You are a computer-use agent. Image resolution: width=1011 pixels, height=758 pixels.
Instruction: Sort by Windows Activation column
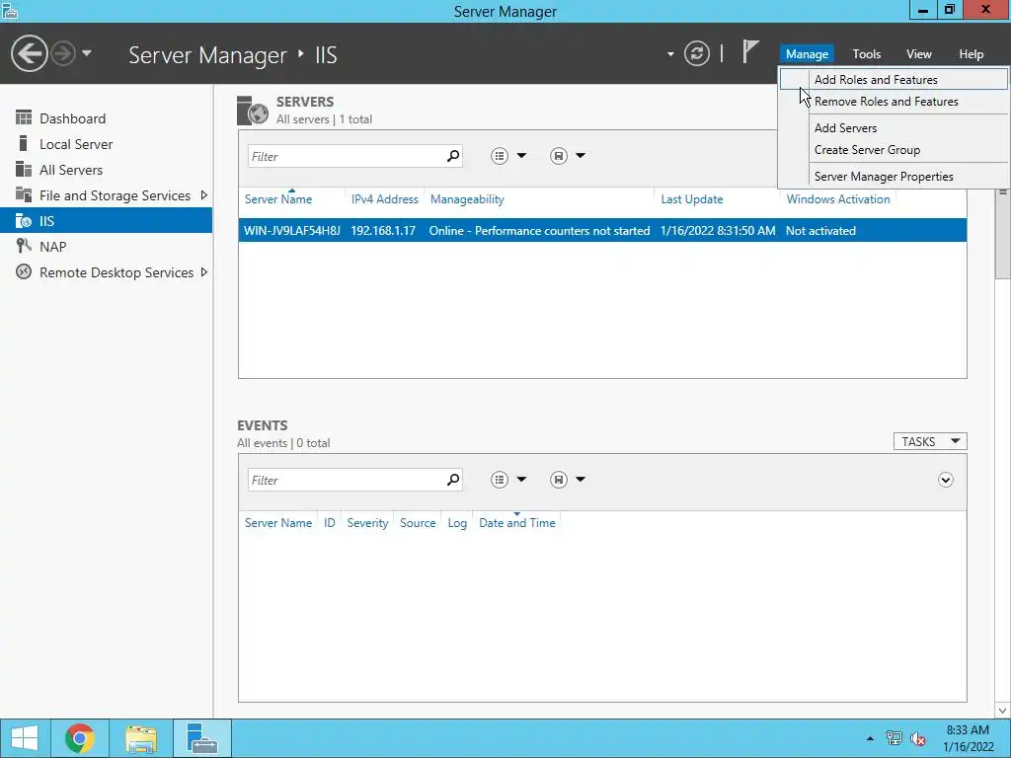(x=837, y=199)
